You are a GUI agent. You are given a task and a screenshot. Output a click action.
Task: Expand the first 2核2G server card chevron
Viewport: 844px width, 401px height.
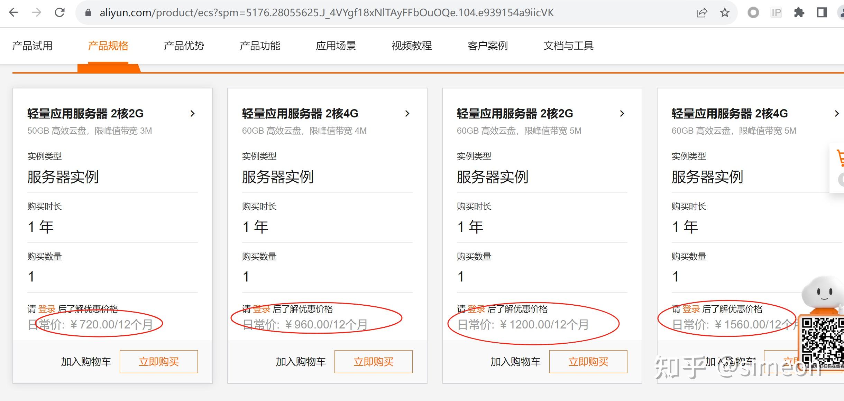(x=193, y=114)
